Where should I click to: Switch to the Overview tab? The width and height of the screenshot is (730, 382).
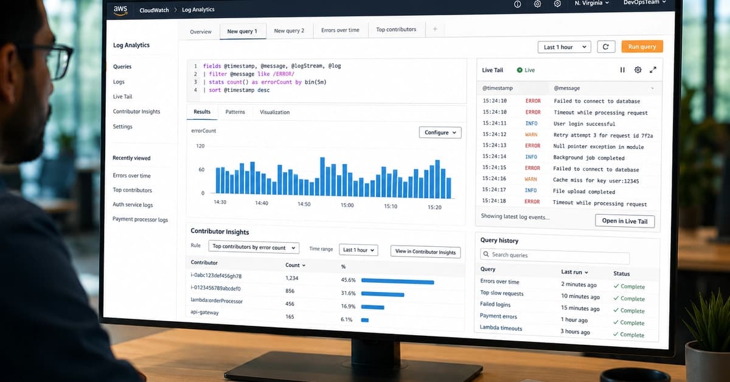point(201,32)
